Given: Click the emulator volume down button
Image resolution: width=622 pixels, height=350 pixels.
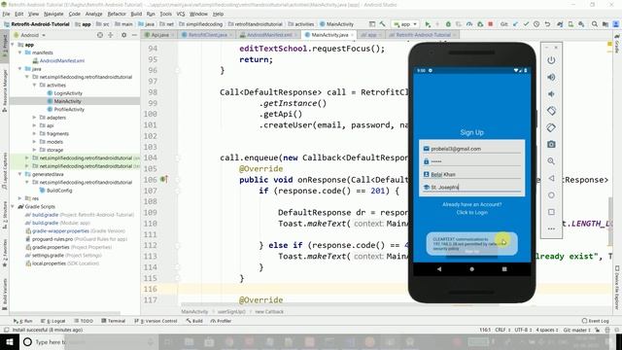Looking at the screenshot, I should pyautogui.click(x=551, y=94).
